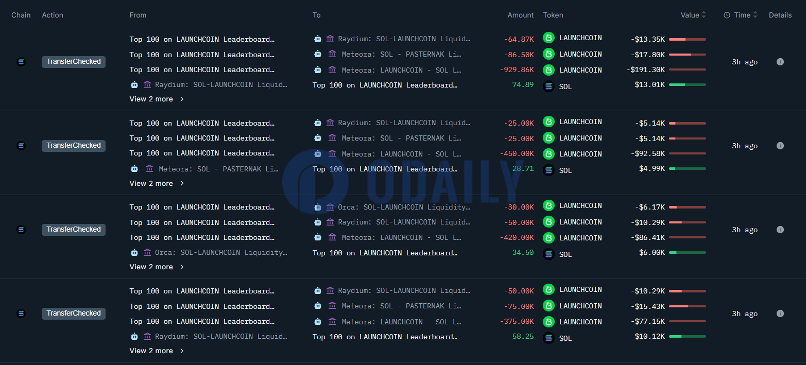The width and height of the screenshot is (806, 365).
Task: Click the Amount column header
Action: [x=521, y=15]
